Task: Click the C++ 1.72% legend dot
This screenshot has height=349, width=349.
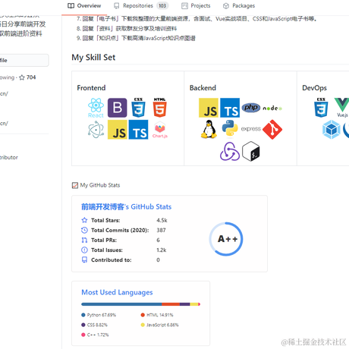Action: point(83,335)
